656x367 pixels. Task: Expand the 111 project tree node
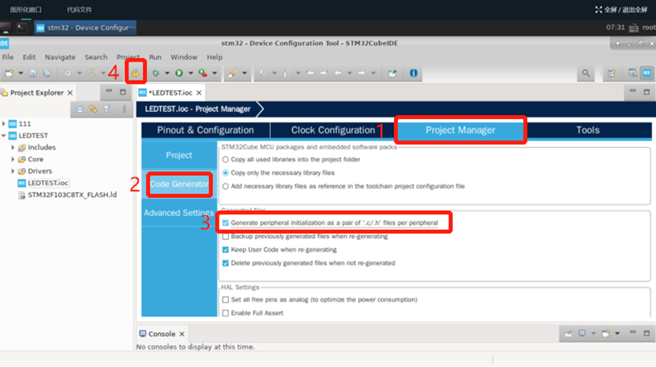(4, 124)
